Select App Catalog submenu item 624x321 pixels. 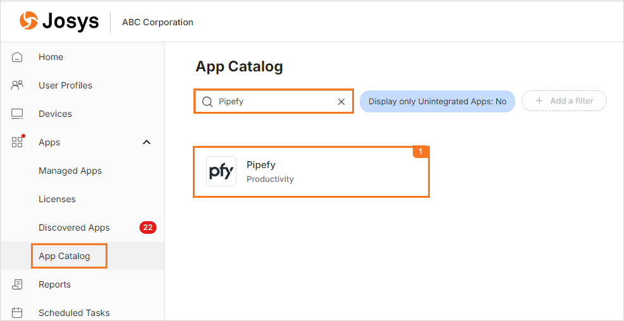[x=64, y=256]
